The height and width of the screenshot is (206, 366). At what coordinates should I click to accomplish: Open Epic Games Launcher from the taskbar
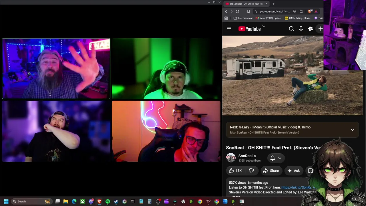(x=133, y=201)
